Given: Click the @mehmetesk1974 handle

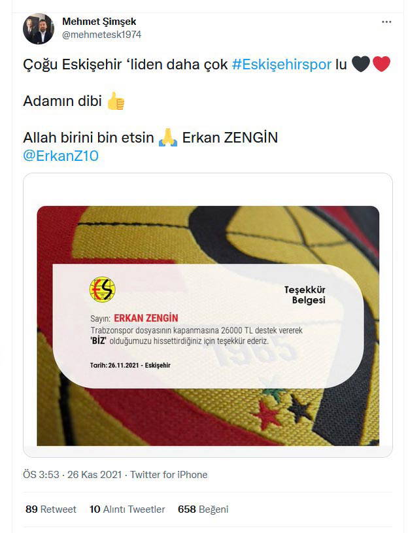Looking at the screenshot, I should [101, 35].
